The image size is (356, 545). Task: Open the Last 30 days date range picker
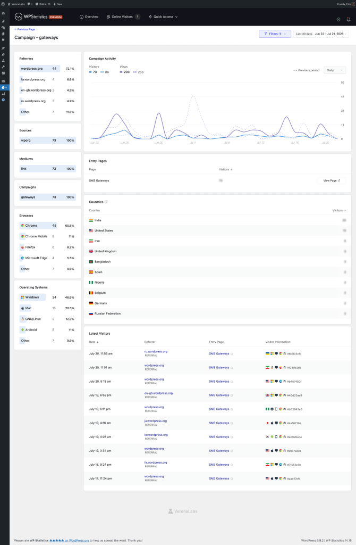tap(321, 34)
